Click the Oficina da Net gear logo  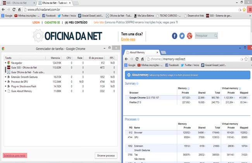pyautogui.click(x=38, y=36)
